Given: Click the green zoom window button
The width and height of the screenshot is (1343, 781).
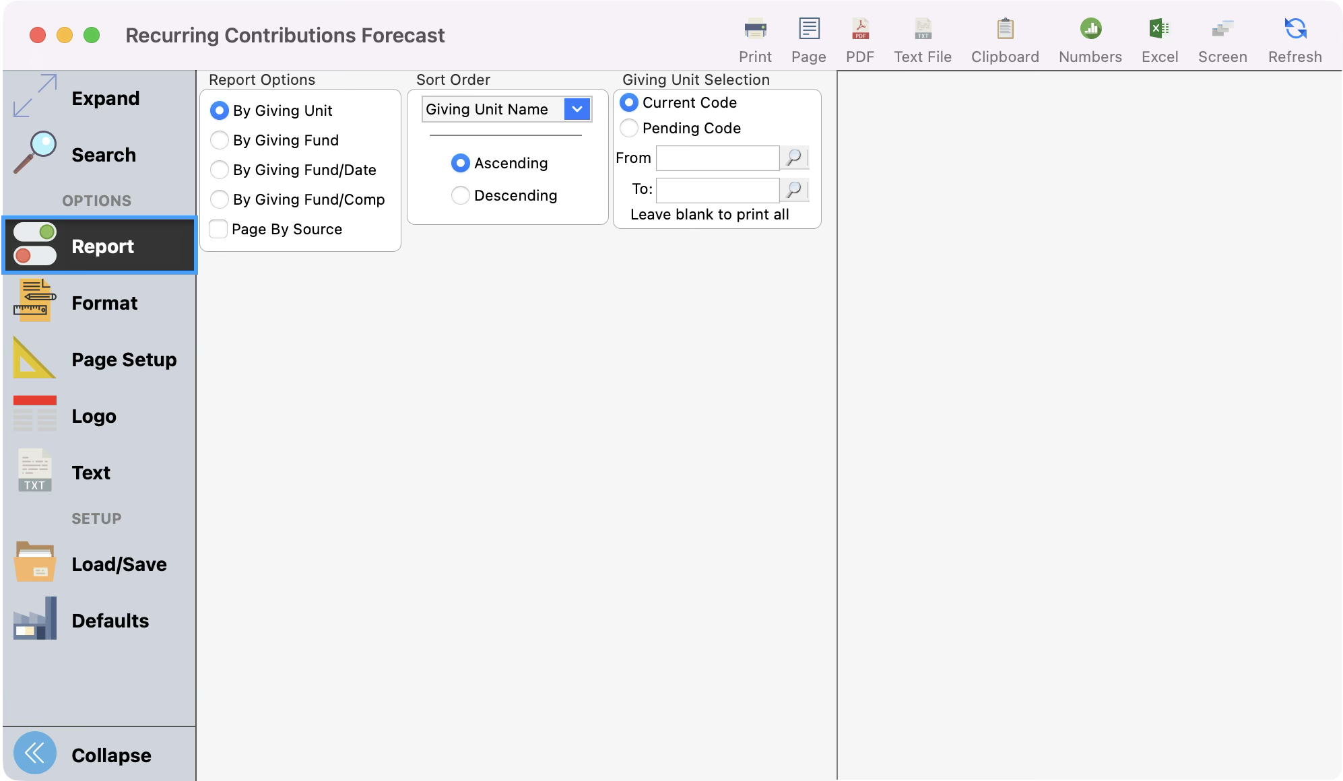Looking at the screenshot, I should tap(92, 35).
